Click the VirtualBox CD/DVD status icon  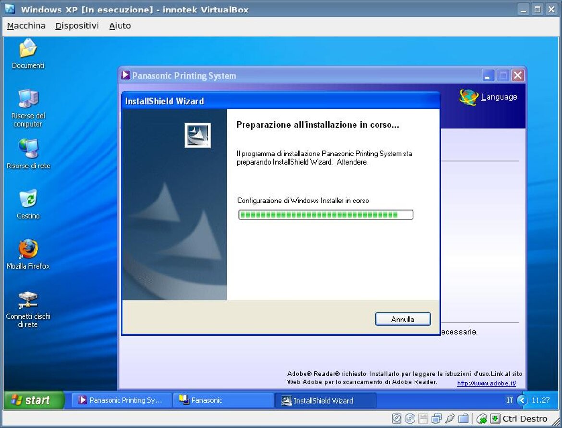pos(410,418)
